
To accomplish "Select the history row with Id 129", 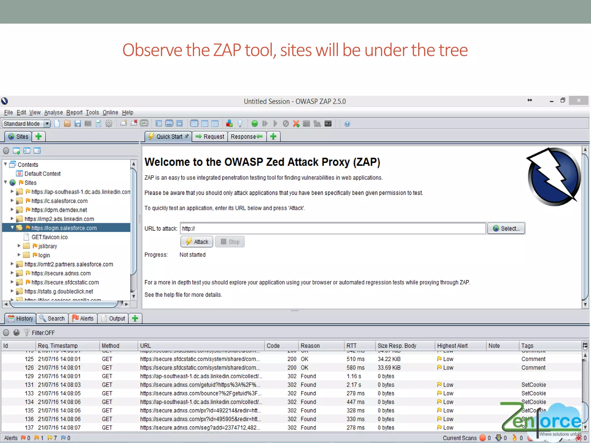I will click(x=291, y=376).
